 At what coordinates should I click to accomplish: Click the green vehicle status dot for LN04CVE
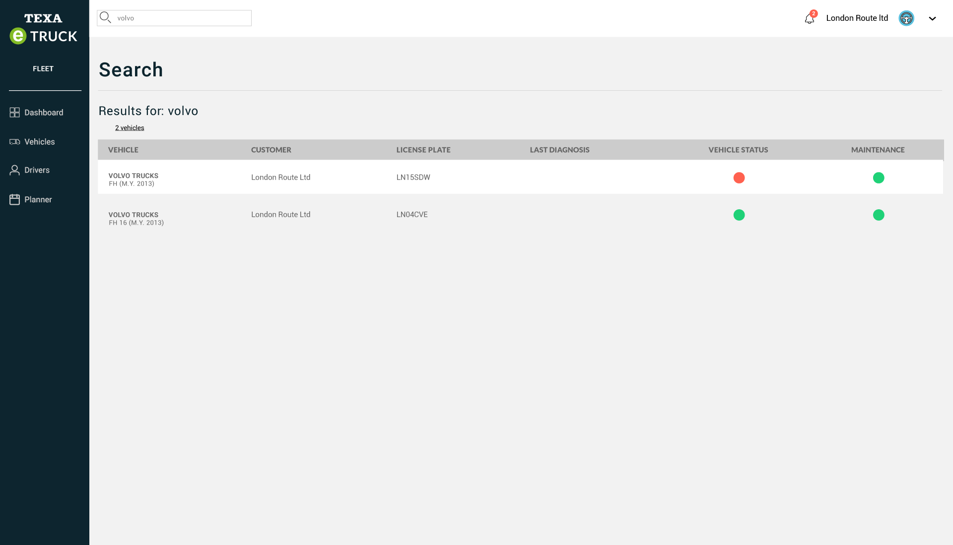point(739,215)
